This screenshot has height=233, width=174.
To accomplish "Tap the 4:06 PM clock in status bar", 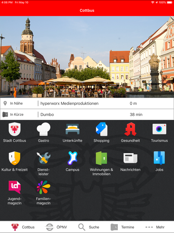I will point(7,2).
